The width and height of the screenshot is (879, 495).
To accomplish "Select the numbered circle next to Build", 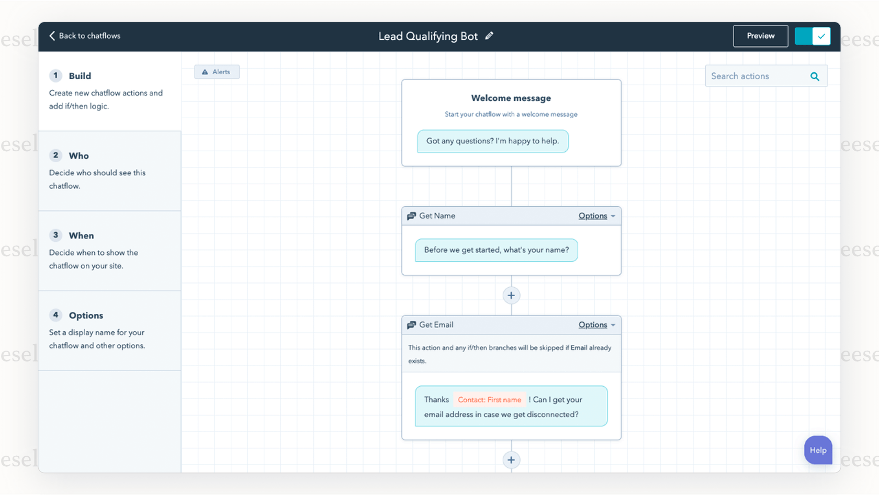I will tap(55, 75).
